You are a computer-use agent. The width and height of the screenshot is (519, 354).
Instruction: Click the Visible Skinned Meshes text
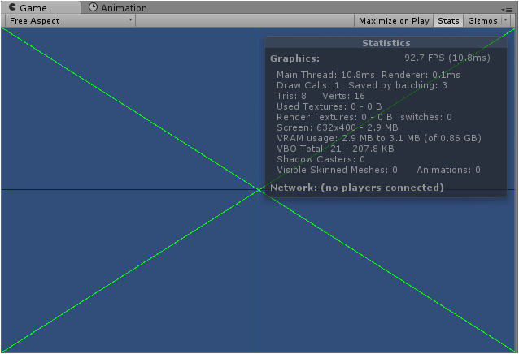(x=337, y=170)
